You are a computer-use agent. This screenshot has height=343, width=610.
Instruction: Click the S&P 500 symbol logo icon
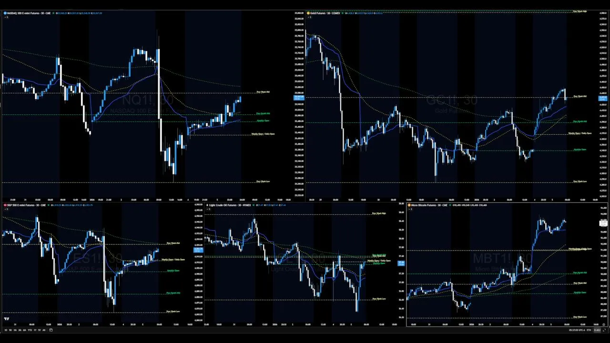click(5, 205)
